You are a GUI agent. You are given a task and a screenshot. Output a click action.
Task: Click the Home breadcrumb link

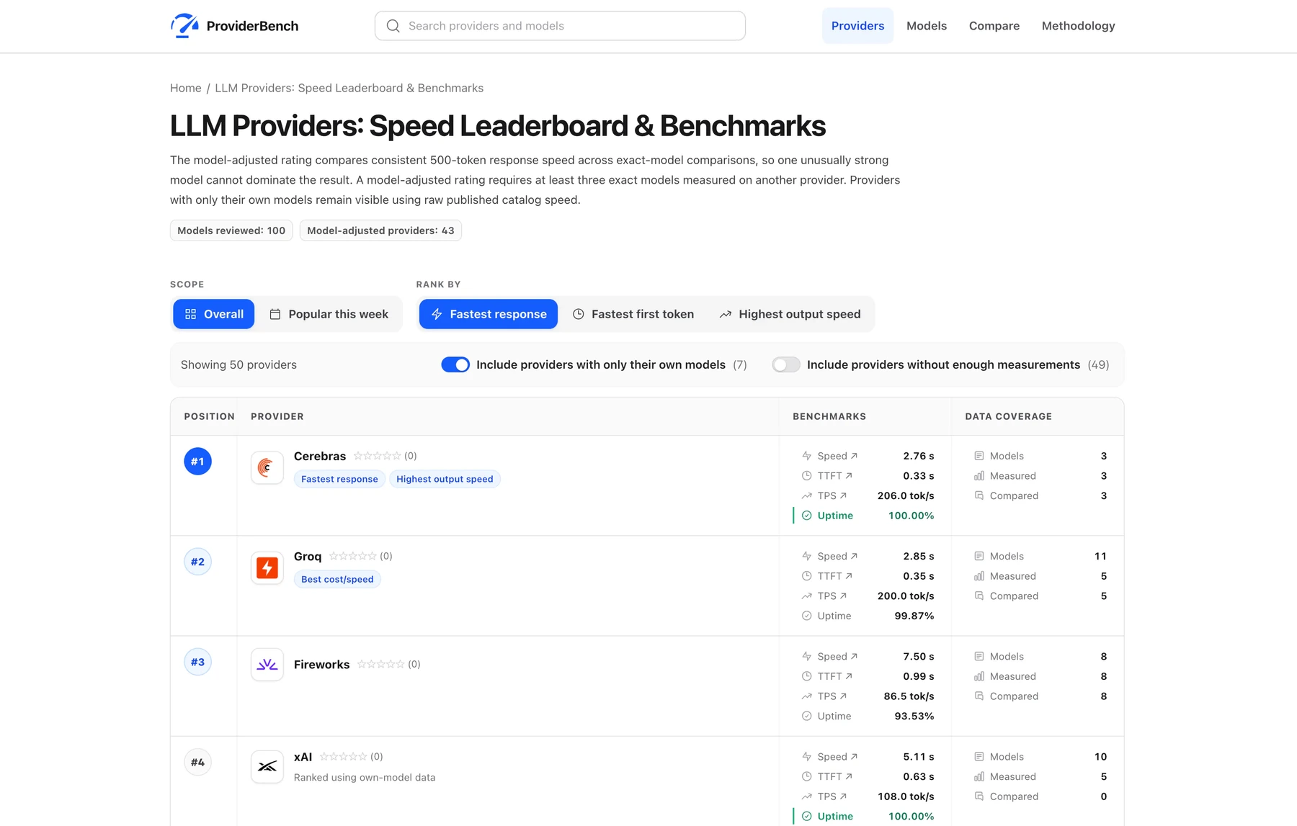pyautogui.click(x=186, y=88)
